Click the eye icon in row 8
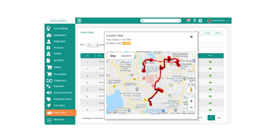Screen dimensions: 276x138 click(x=210, y=110)
